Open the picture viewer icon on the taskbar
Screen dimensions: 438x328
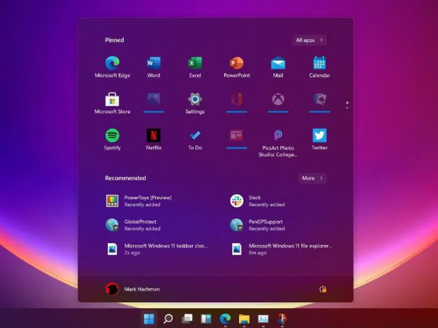tap(263, 319)
